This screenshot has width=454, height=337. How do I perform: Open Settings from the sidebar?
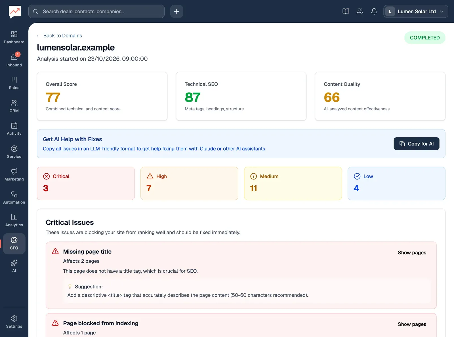14,322
